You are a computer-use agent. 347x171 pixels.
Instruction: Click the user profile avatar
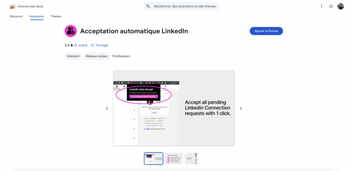[341, 6]
